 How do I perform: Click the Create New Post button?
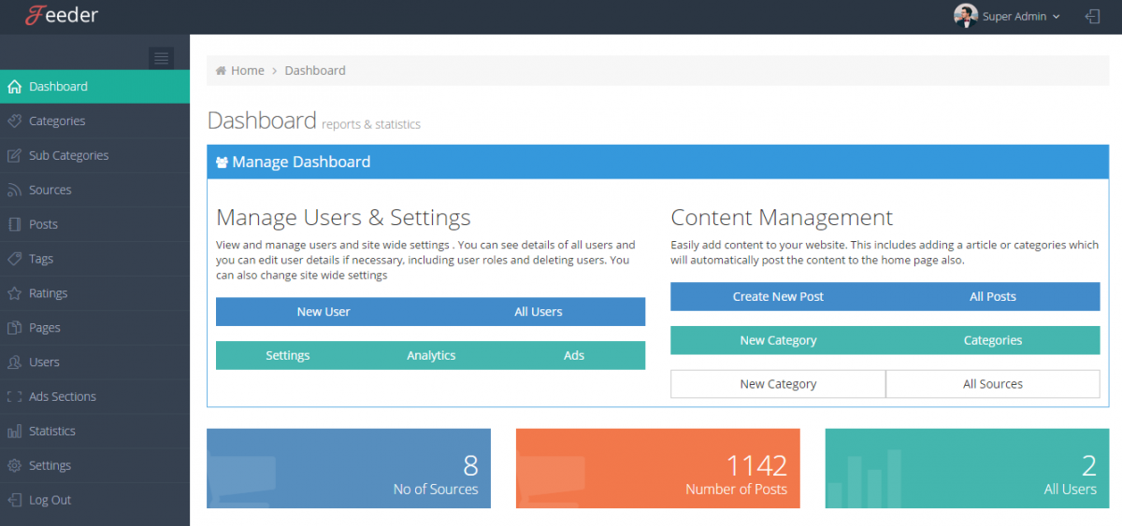coord(778,297)
